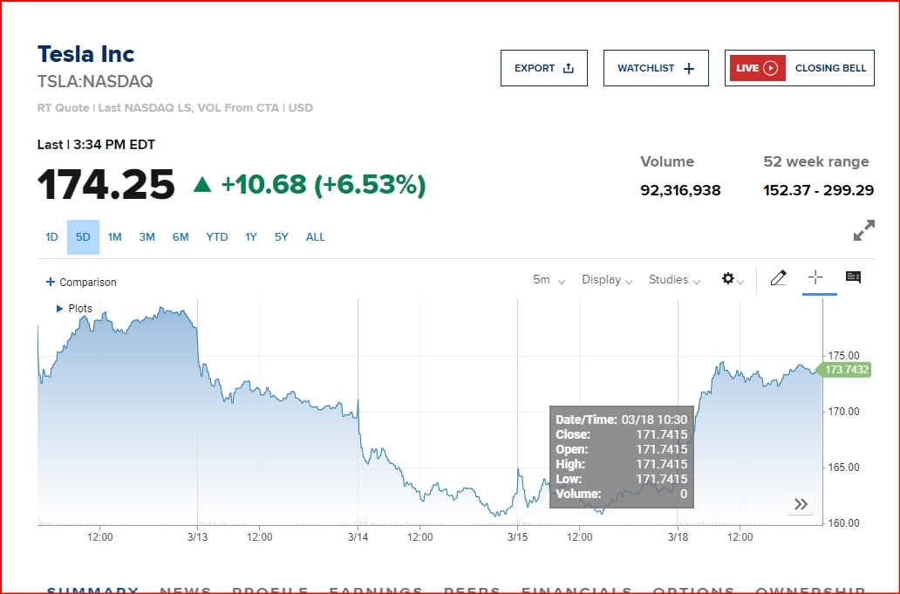The width and height of the screenshot is (900, 594).
Task: Open the chart comments icon
Action: 853,278
